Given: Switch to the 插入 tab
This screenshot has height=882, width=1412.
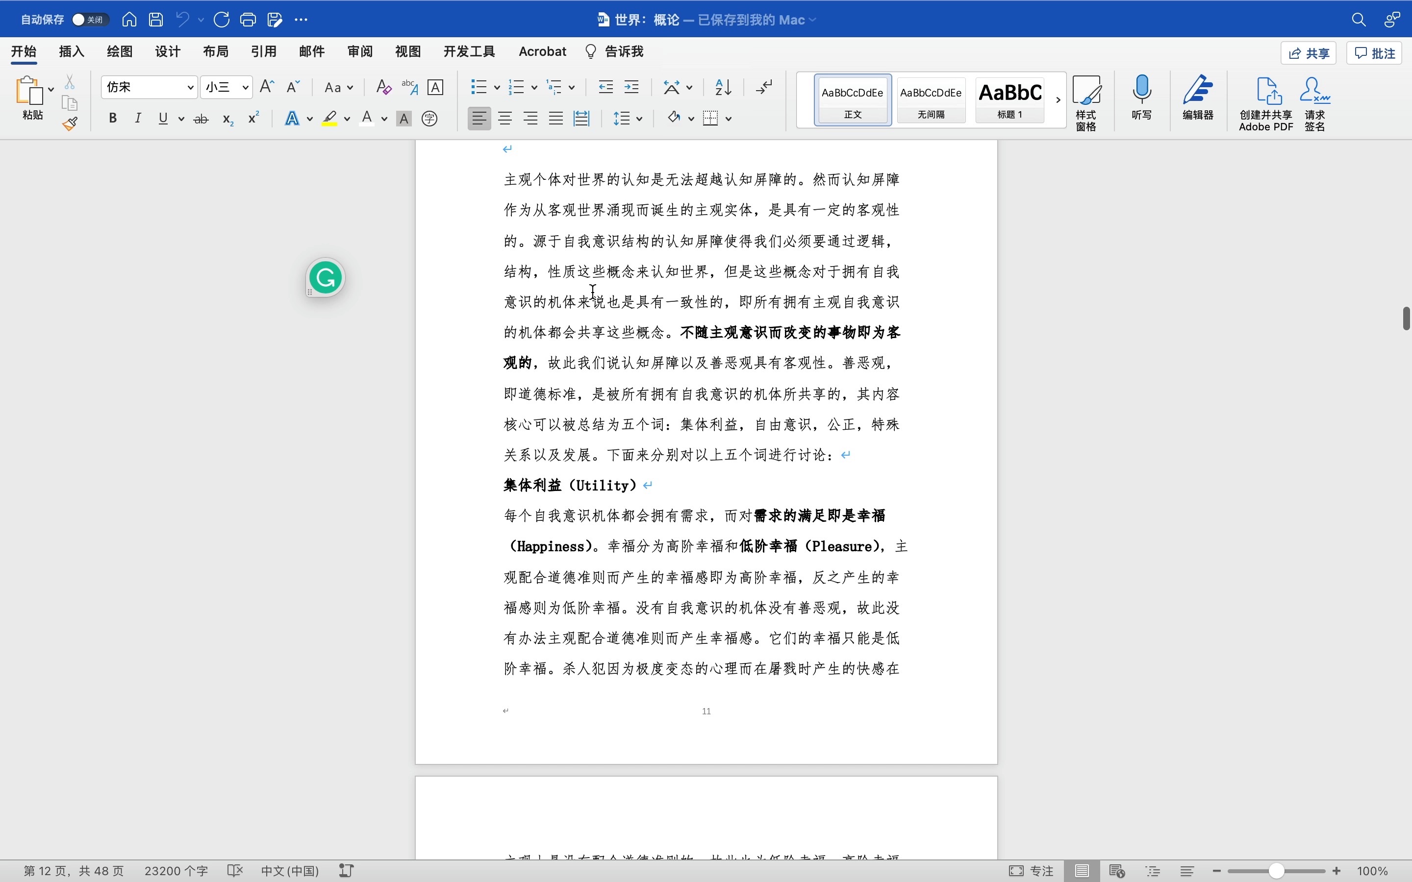Looking at the screenshot, I should (x=72, y=51).
